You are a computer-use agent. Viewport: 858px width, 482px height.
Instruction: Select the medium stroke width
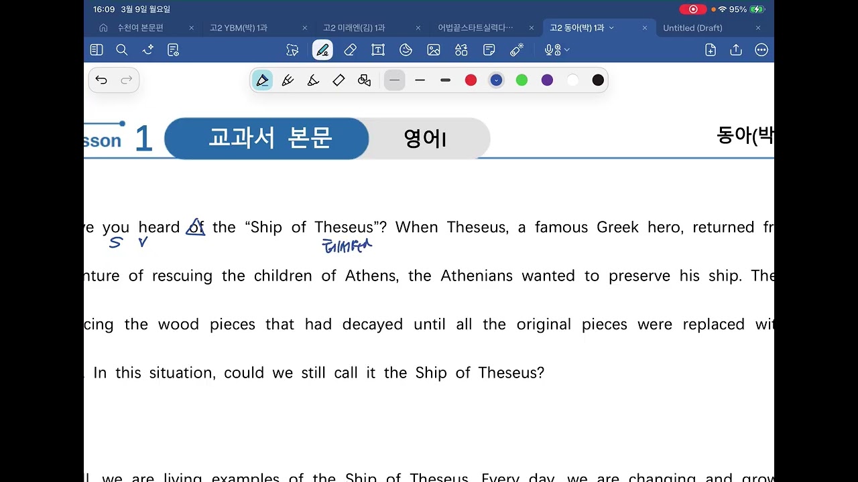point(420,80)
